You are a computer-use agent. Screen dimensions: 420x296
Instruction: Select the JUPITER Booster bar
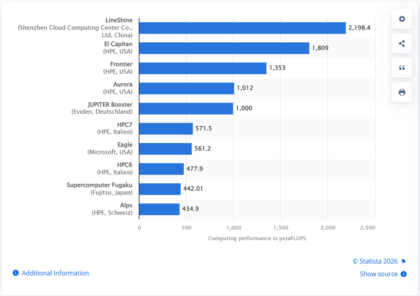point(186,108)
